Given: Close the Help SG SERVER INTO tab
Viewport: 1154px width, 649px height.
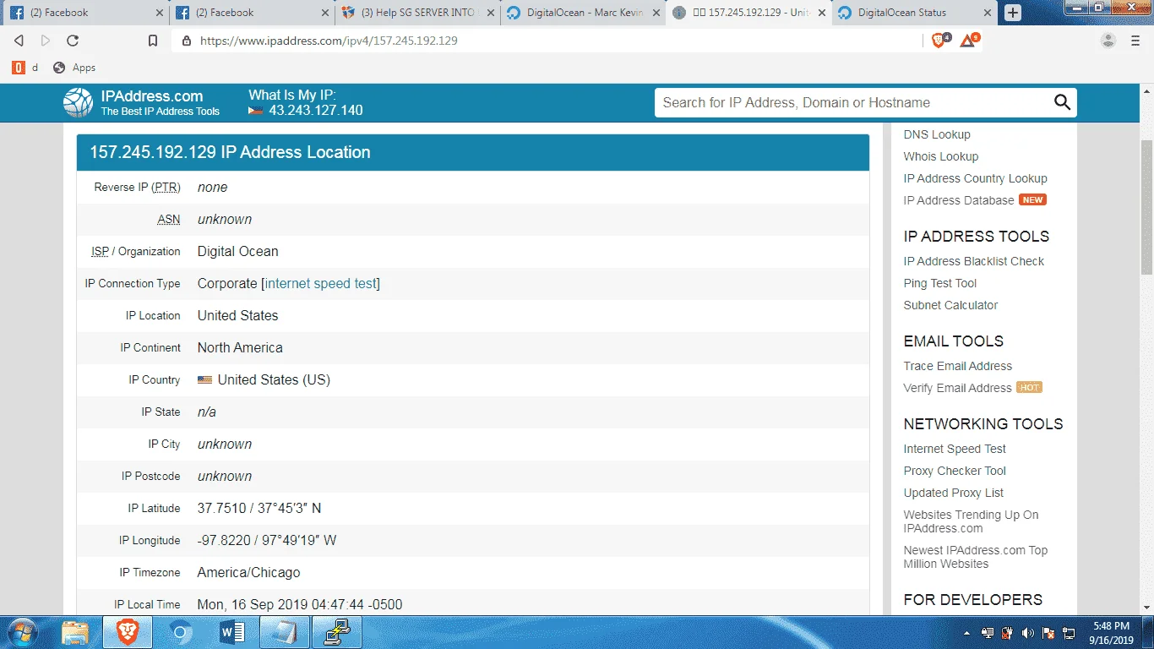Looking at the screenshot, I should tap(491, 13).
